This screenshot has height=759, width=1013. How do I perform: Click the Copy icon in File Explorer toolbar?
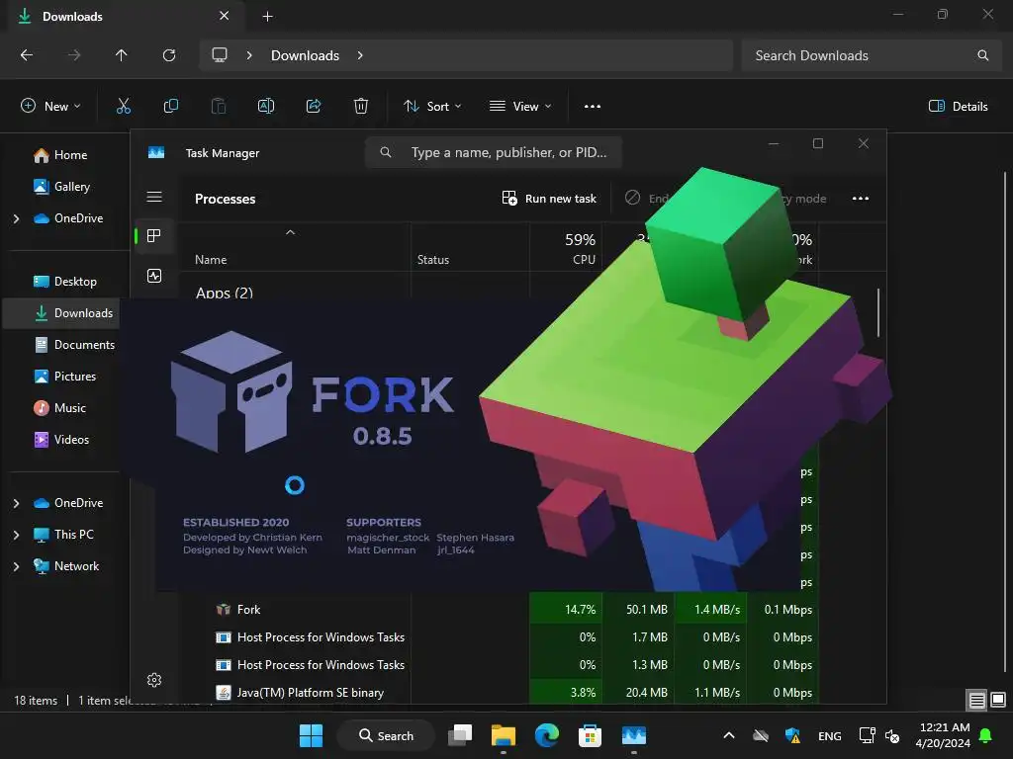pos(170,106)
